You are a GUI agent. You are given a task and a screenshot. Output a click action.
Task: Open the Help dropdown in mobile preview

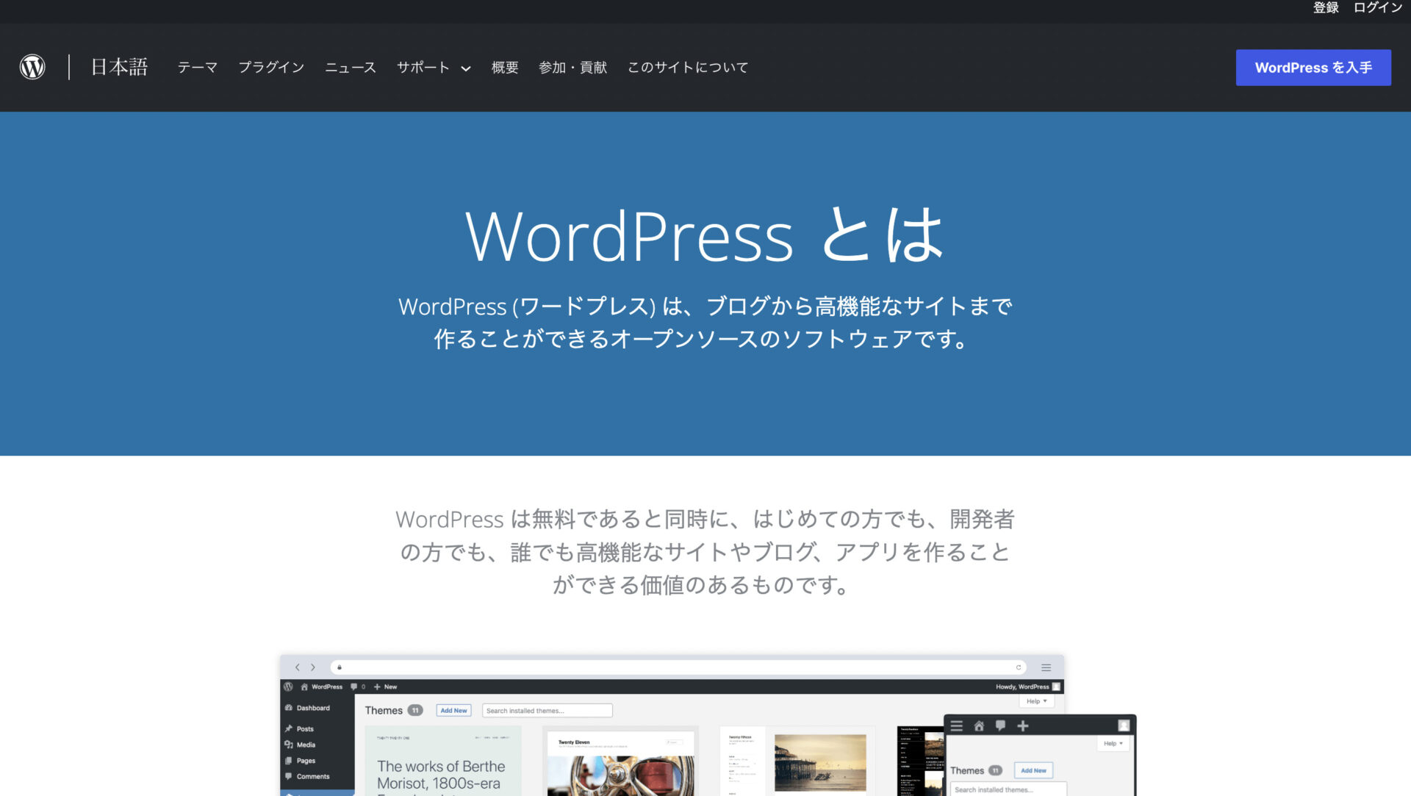pyautogui.click(x=1113, y=744)
